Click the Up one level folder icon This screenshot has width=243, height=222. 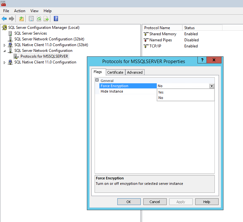tap(21, 19)
